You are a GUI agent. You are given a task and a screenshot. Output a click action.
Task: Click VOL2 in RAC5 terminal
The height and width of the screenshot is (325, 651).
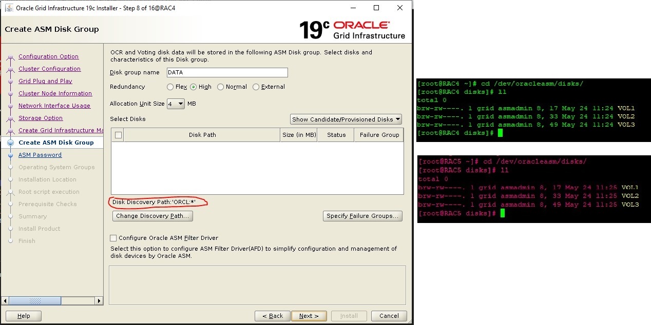click(630, 196)
